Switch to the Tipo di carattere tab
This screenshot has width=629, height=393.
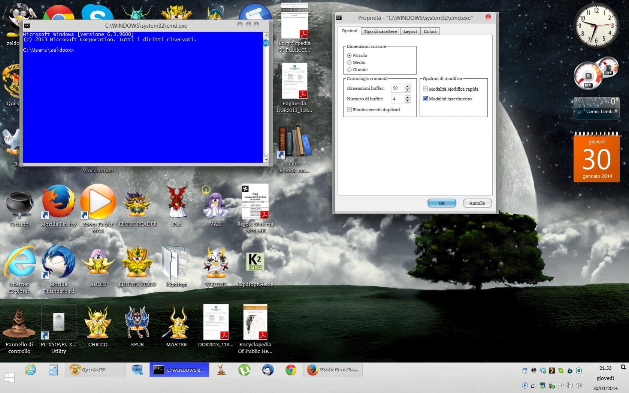(380, 31)
